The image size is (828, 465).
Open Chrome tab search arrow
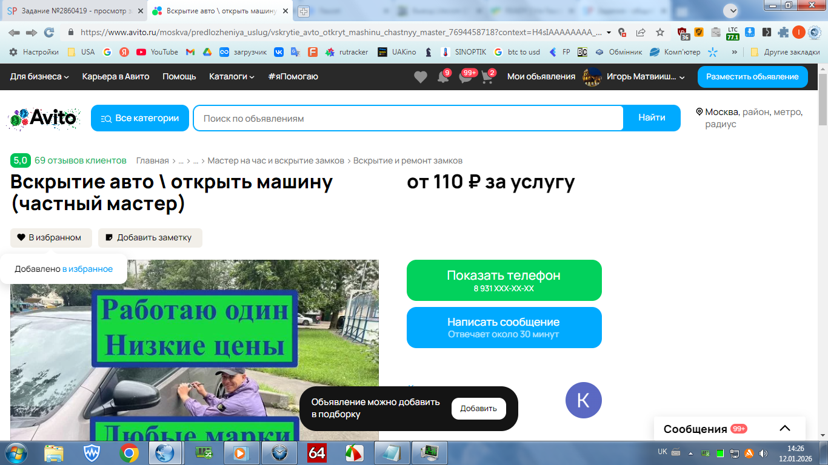pyautogui.click(x=732, y=11)
